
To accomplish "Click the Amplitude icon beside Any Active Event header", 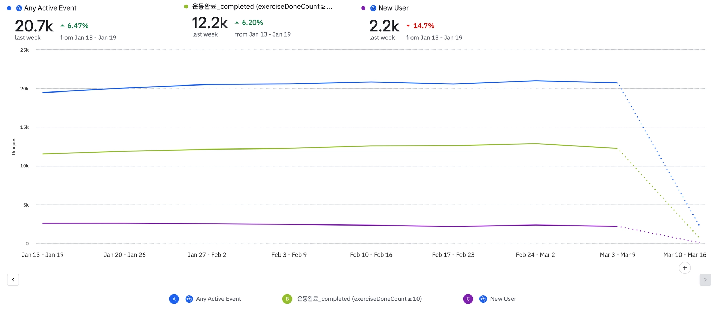I will [x=19, y=8].
